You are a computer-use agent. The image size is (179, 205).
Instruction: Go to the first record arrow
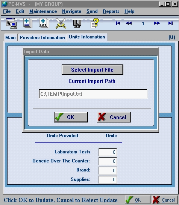(x=118, y=23)
